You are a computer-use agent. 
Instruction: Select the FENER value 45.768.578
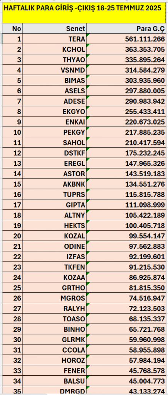coord(126,370)
